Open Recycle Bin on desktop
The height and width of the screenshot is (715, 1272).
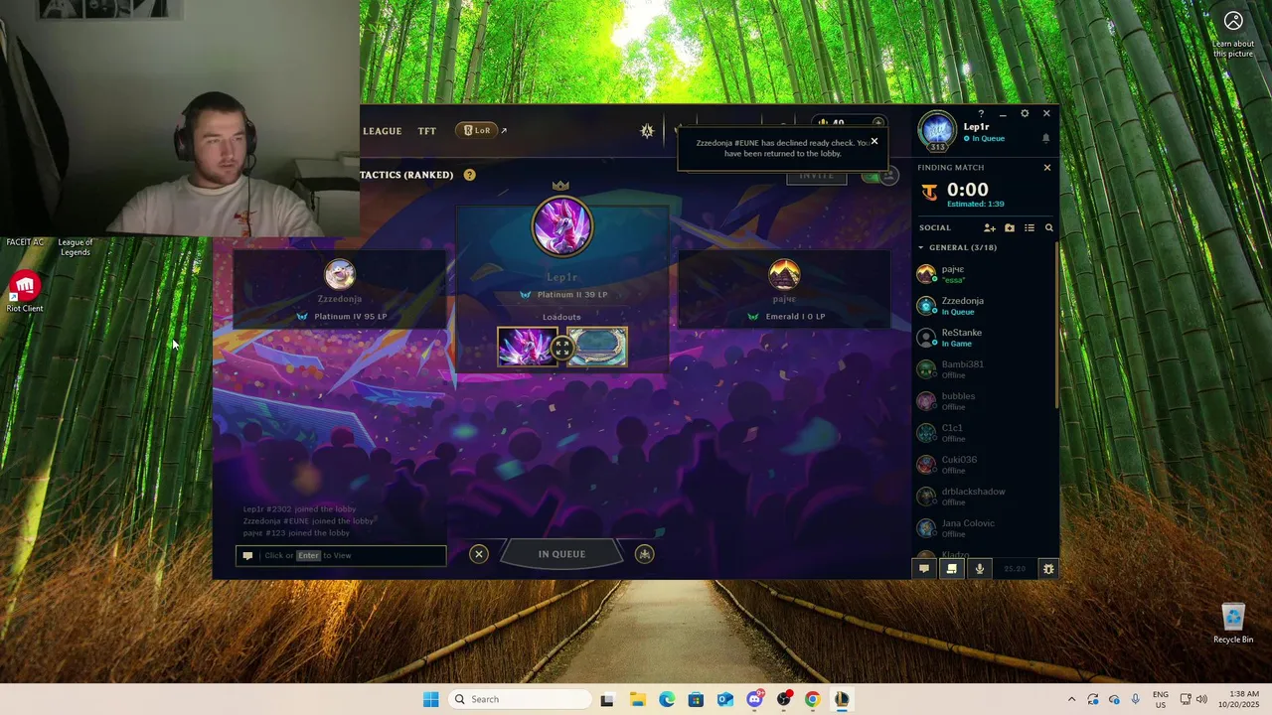pos(1233,623)
